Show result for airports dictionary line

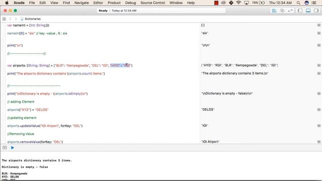click(x=318, y=65)
